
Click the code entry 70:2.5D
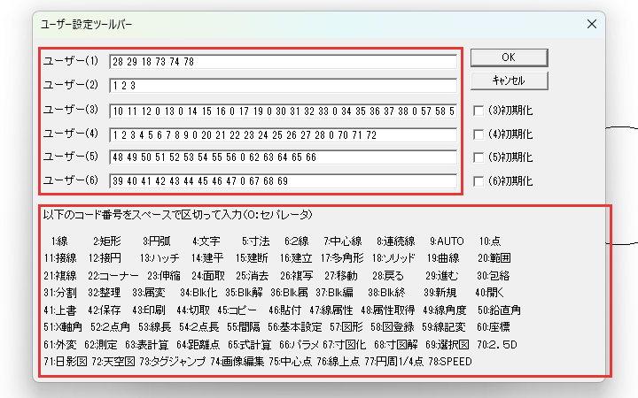[497, 345]
